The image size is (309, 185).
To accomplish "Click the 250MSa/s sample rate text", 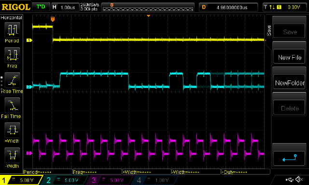I will tap(90, 5).
